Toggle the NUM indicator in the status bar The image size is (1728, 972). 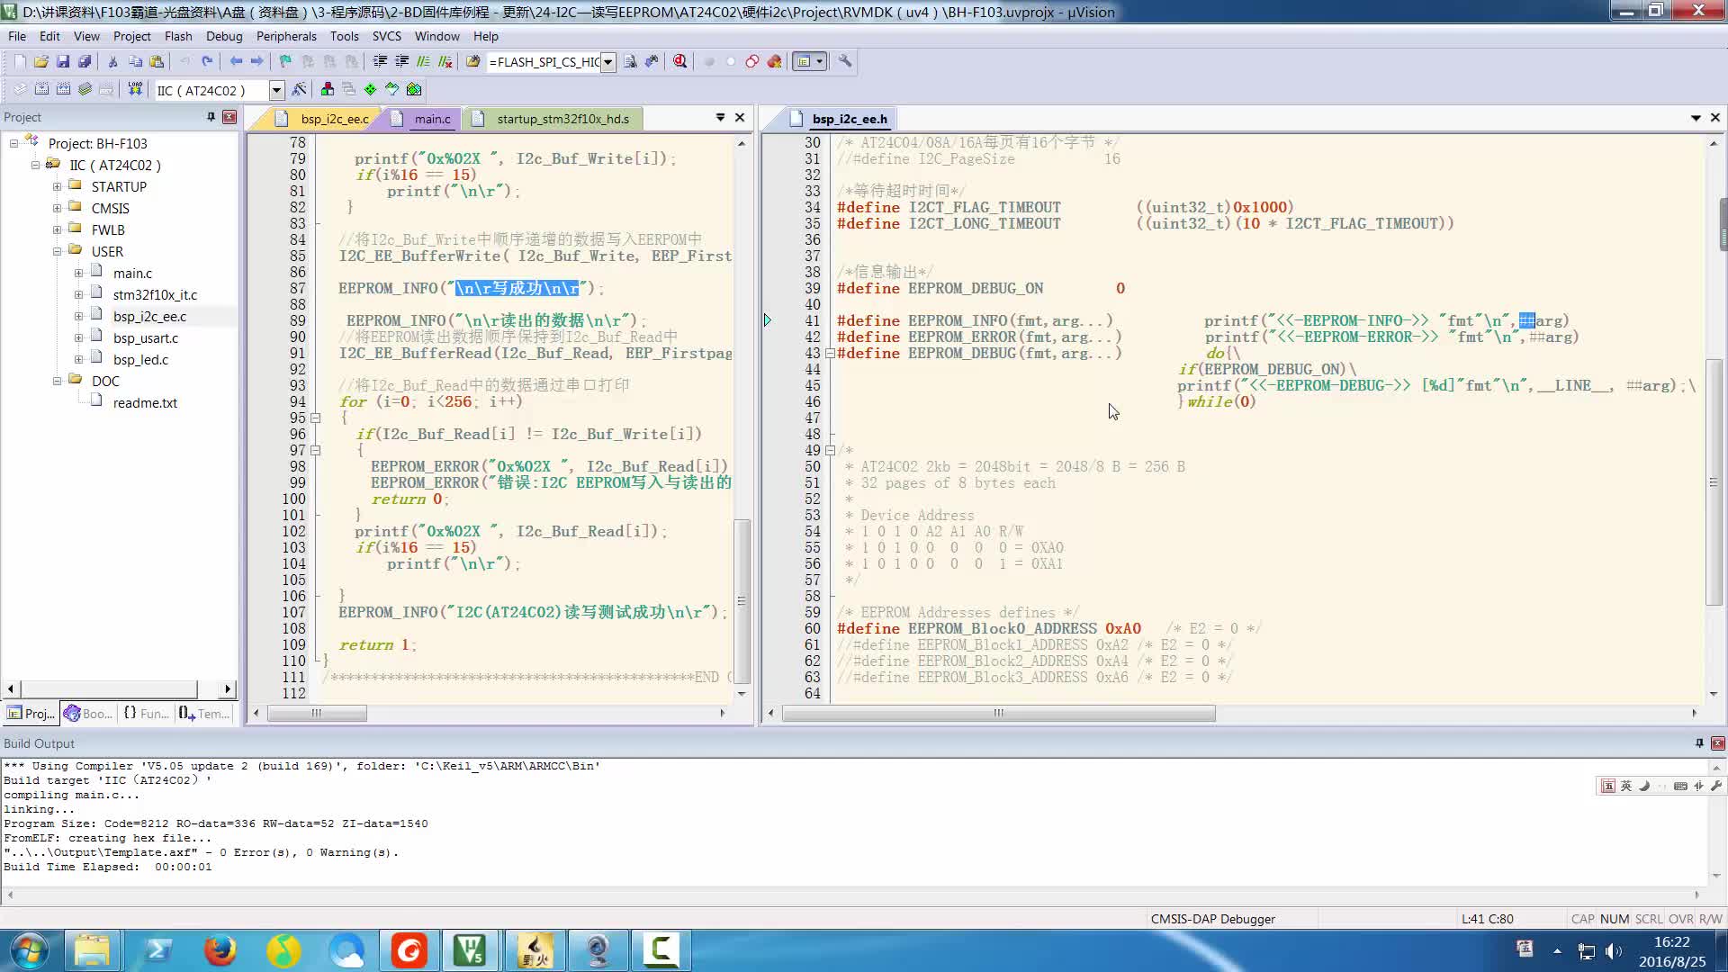click(x=1615, y=919)
